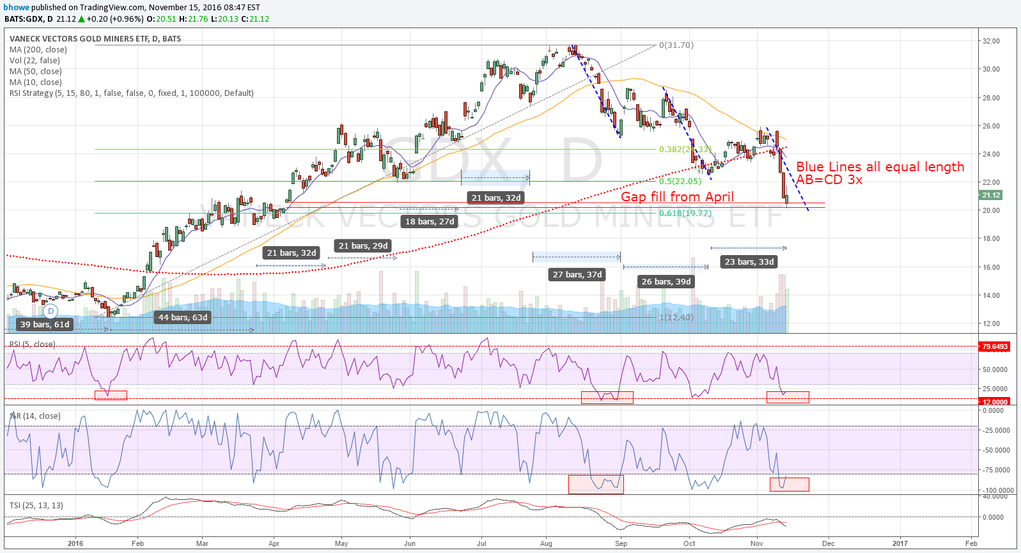1021x553 pixels.
Task: Select 'Vol (22, false)' indicator label
Action: [x=35, y=61]
